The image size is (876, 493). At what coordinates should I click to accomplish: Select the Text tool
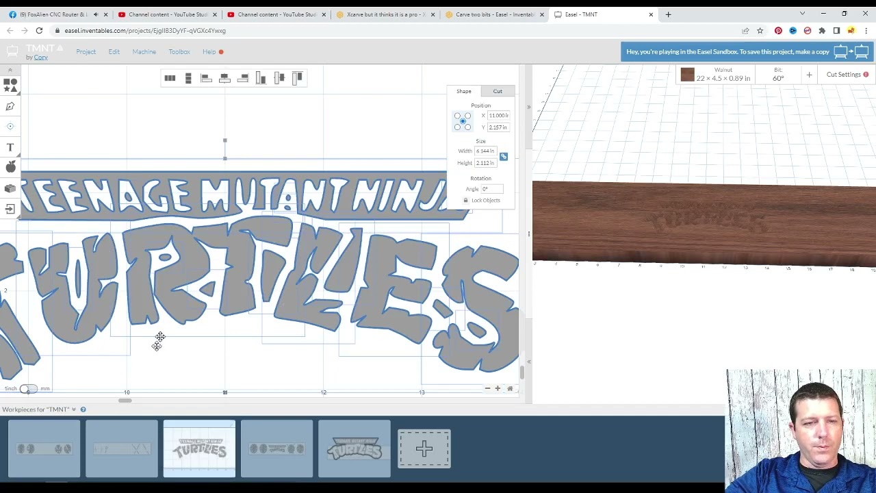coord(10,147)
